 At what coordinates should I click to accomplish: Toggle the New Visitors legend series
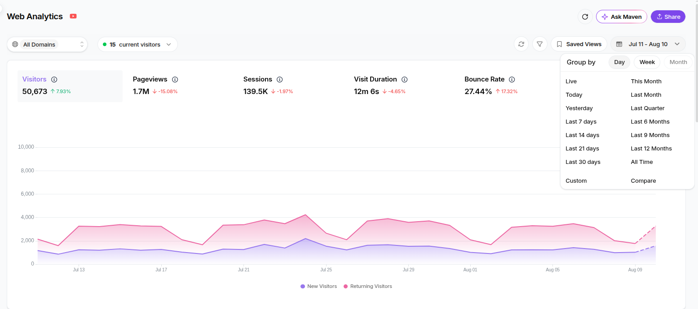(318, 286)
